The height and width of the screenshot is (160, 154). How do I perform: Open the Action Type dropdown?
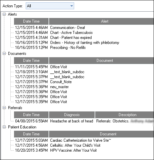pyautogui.click(x=50, y=6)
